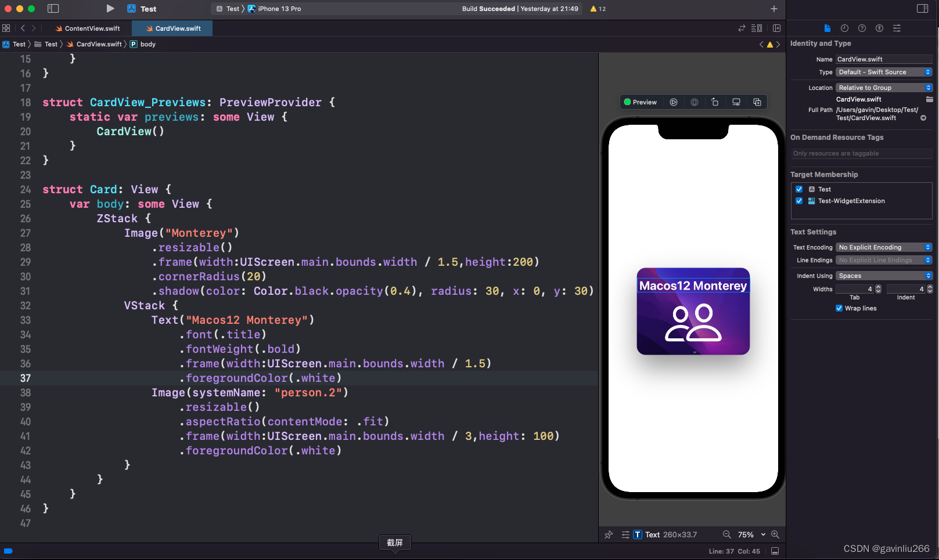Duplicate the preview icon
939x560 pixels.
pos(757,102)
